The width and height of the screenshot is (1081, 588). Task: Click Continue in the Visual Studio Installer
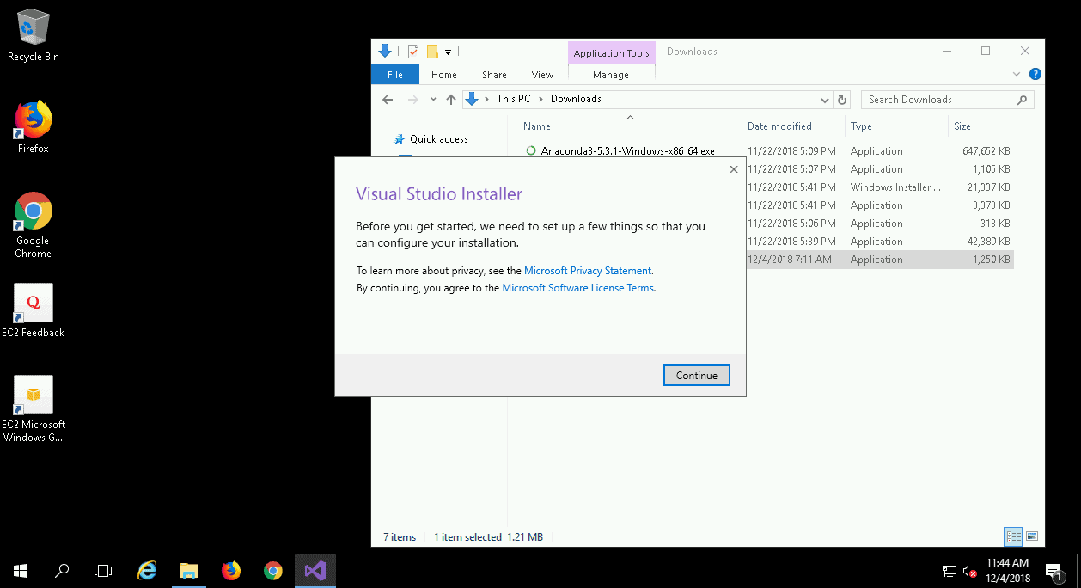tap(696, 375)
